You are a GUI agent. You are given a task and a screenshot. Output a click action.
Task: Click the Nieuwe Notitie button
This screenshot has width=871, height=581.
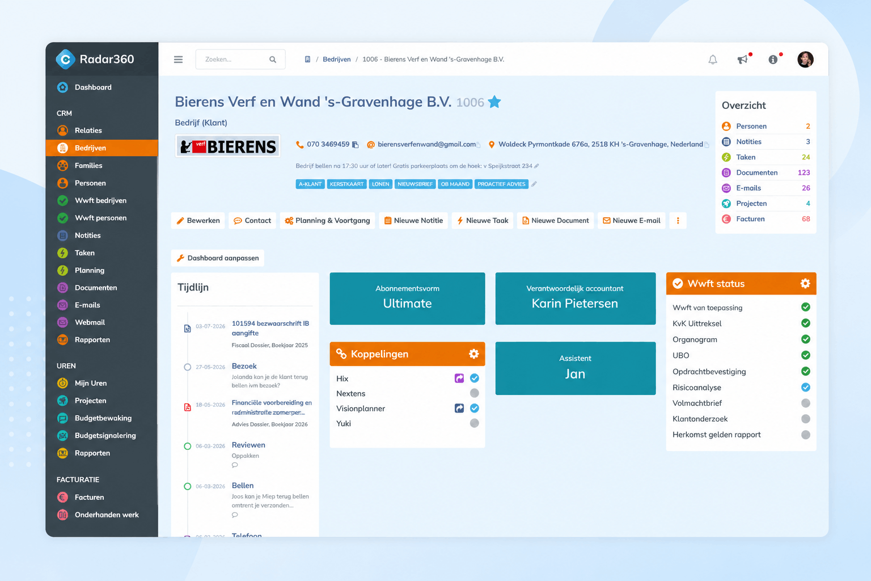coord(413,221)
